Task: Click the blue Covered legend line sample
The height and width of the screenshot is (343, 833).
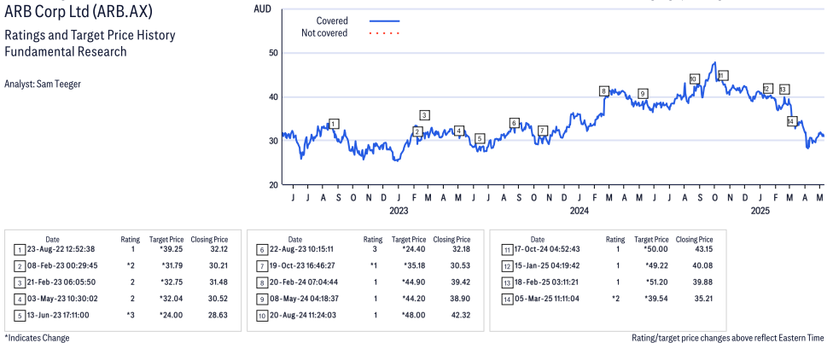Action: tap(384, 20)
